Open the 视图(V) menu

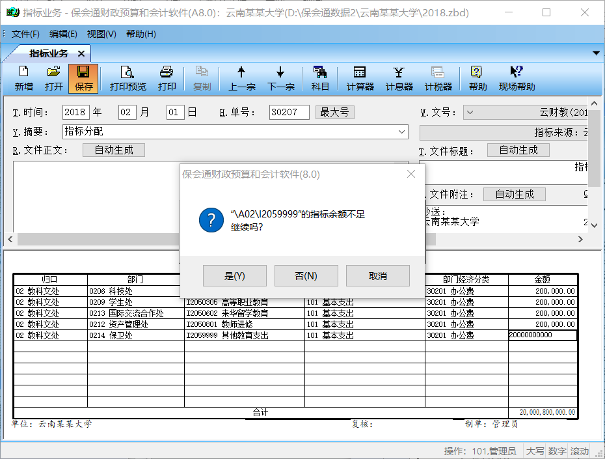coord(101,34)
